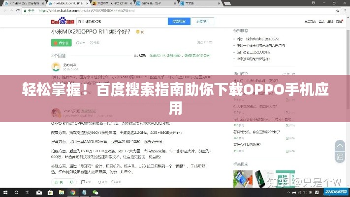Open Task View on the taskbar

pyautogui.click(x=28, y=192)
